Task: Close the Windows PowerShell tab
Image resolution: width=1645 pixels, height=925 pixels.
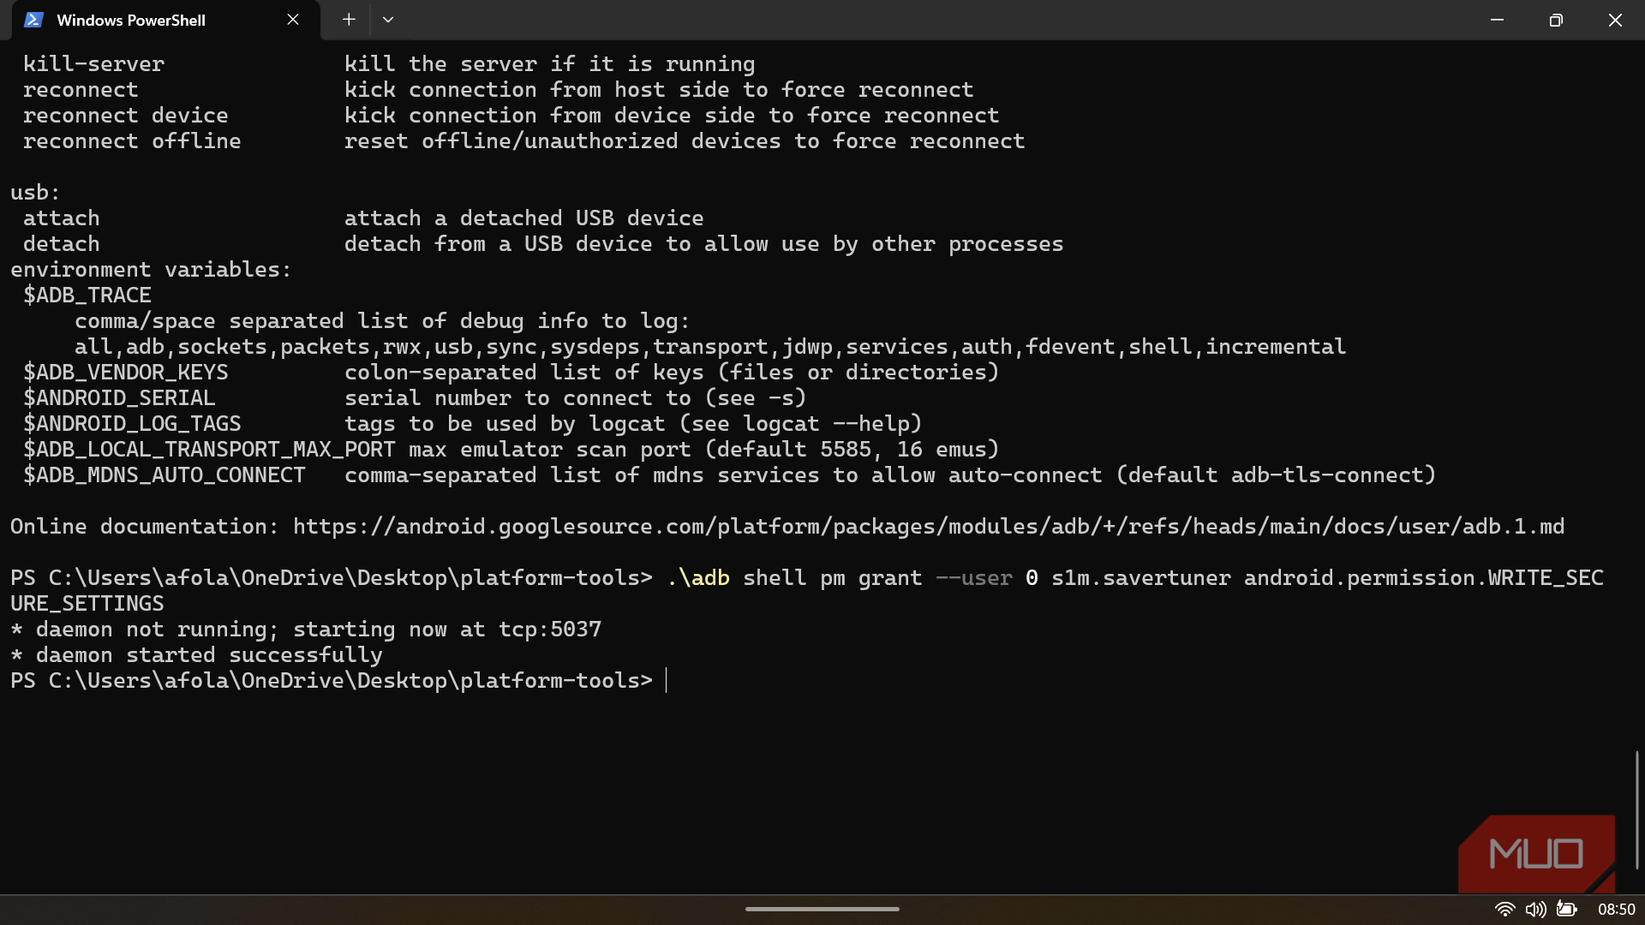Action: coord(293,20)
